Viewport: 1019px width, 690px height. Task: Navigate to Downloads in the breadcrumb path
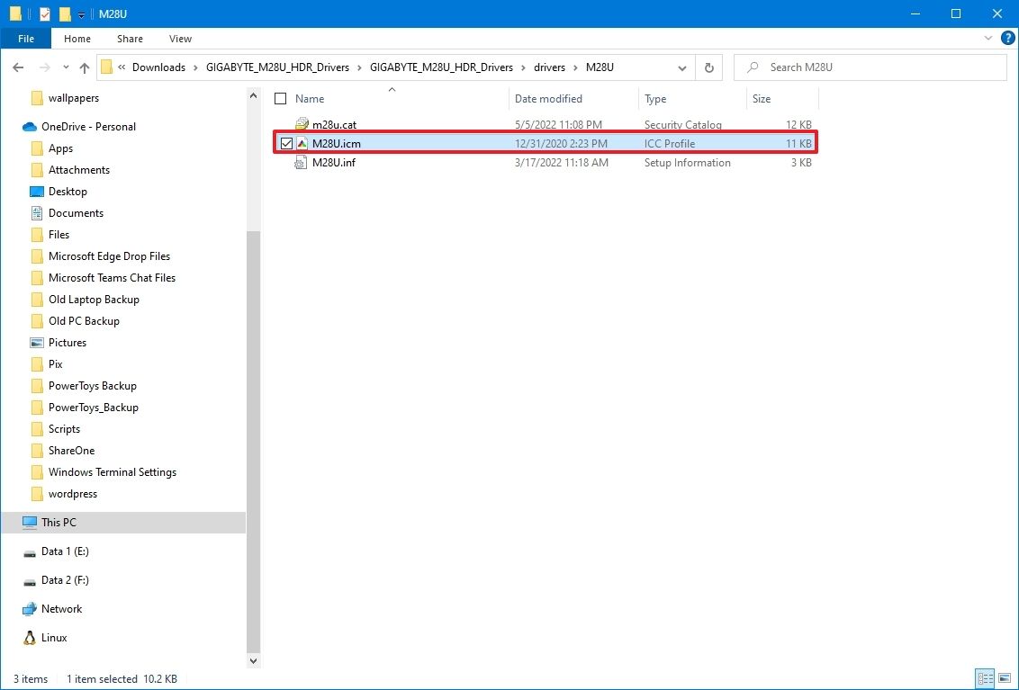(158, 67)
